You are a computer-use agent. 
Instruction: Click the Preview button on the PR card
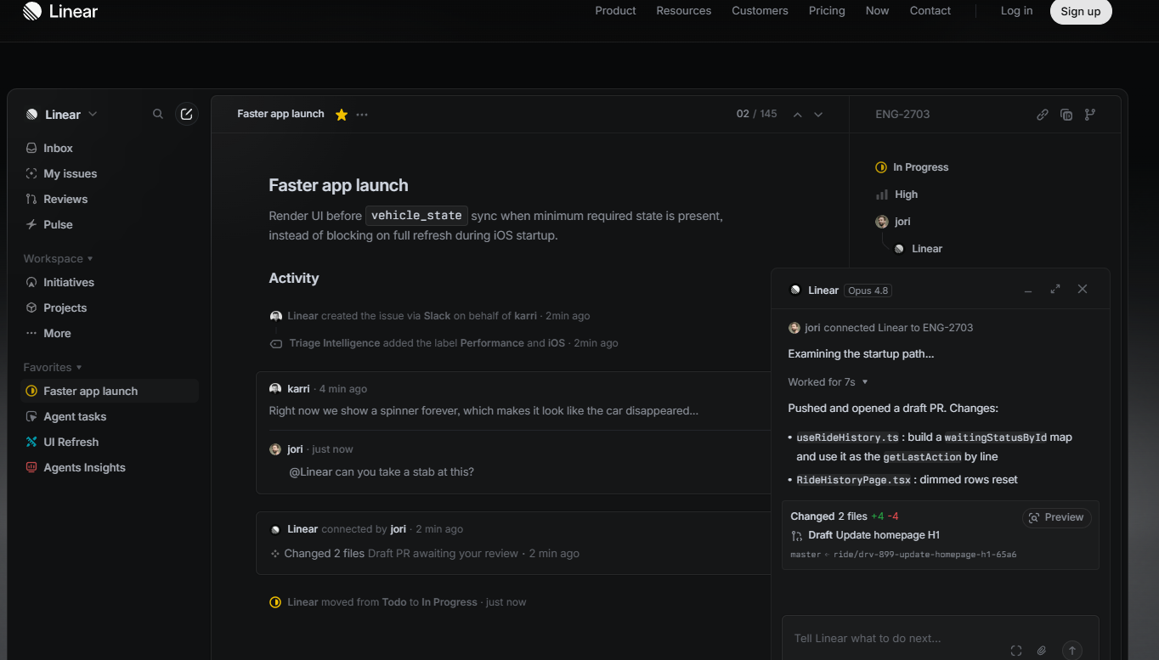[x=1056, y=517]
